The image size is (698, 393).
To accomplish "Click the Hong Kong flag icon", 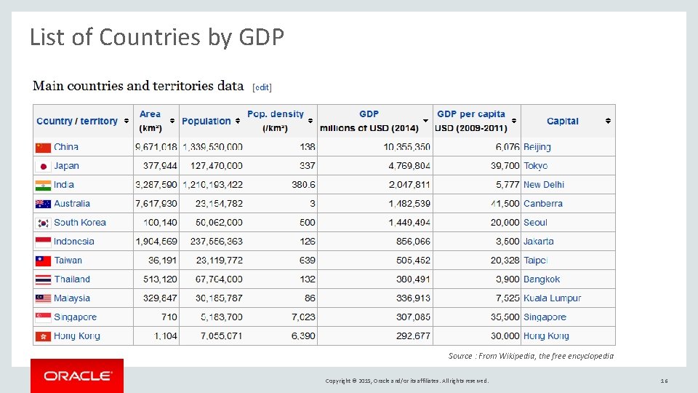I will (43, 336).
